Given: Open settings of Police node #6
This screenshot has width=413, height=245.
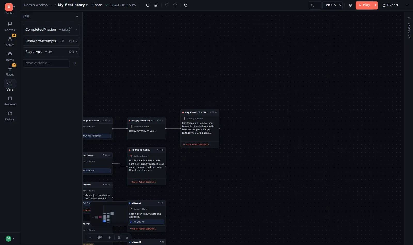Looking at the screenshot, I should (109, 185).
